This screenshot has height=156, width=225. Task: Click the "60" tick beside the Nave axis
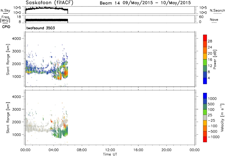[201, 17]
